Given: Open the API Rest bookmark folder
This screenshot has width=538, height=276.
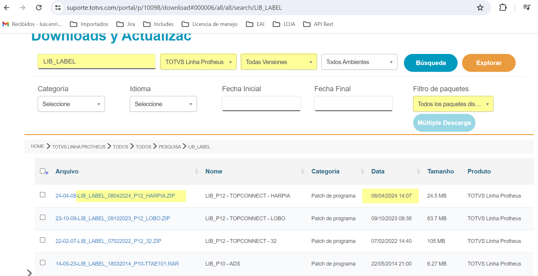Looking at the screenshot, I should (318, 24).
